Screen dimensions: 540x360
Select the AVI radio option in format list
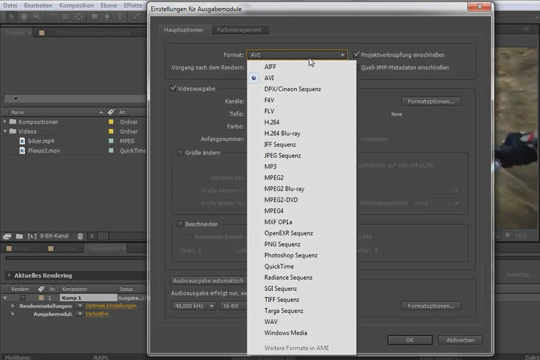(x=254, y=78)
